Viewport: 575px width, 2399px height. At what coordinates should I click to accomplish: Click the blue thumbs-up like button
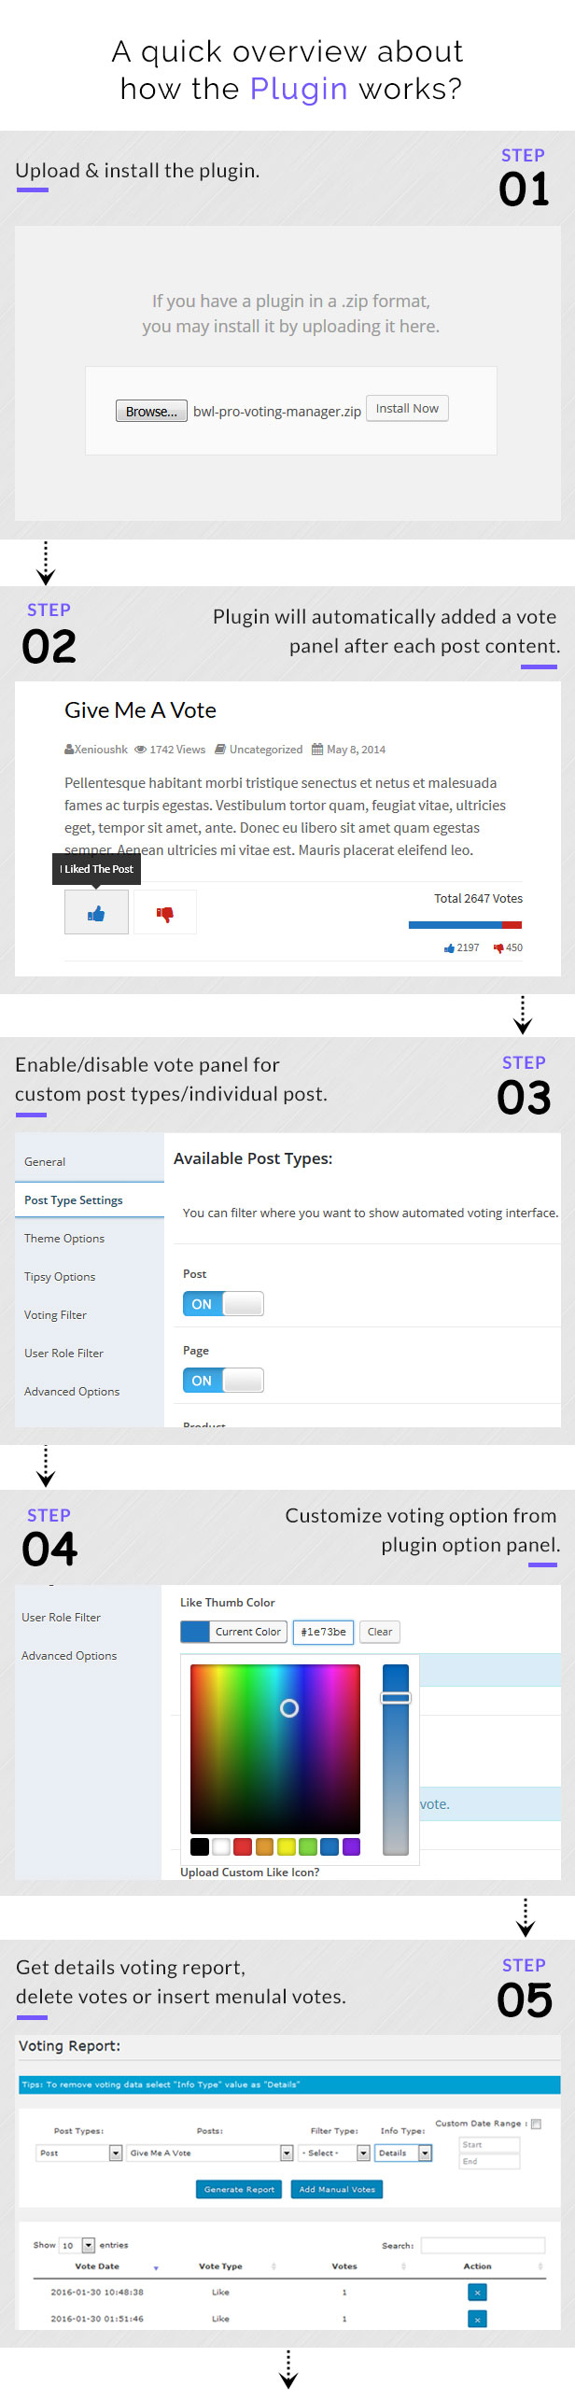point(96,913)
